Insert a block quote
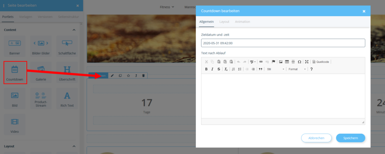Viewport: 385px width, 154px height. [x=261, y=69]
